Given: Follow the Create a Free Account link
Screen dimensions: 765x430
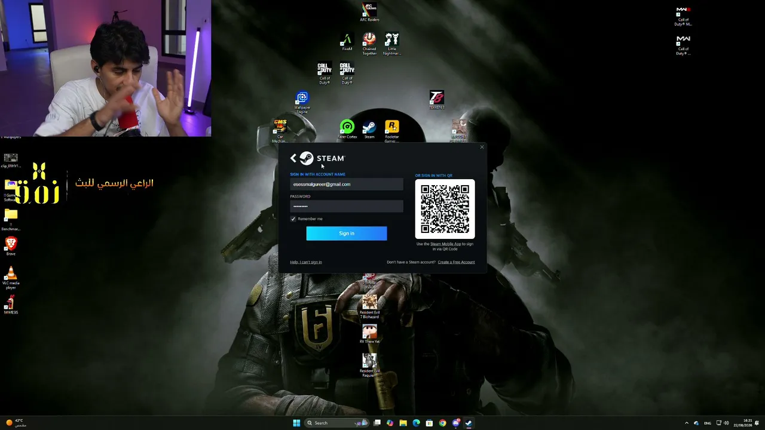Looking at the screenshot, I should tap(456, 262).
